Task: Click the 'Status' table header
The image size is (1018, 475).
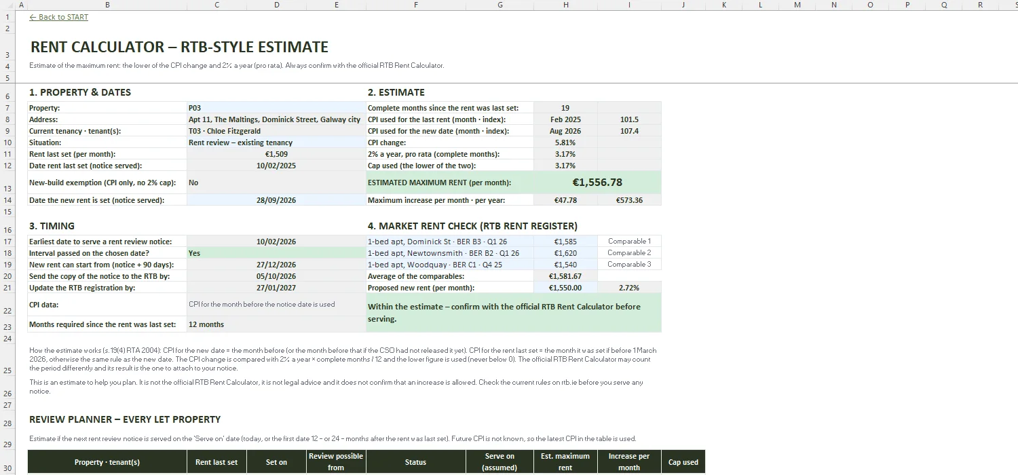Action: [x=415, y=462]
